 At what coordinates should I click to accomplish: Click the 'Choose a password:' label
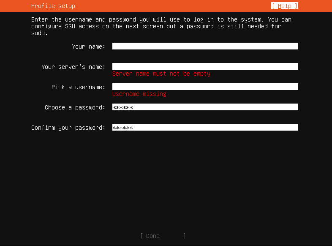[x=75, y=107]
